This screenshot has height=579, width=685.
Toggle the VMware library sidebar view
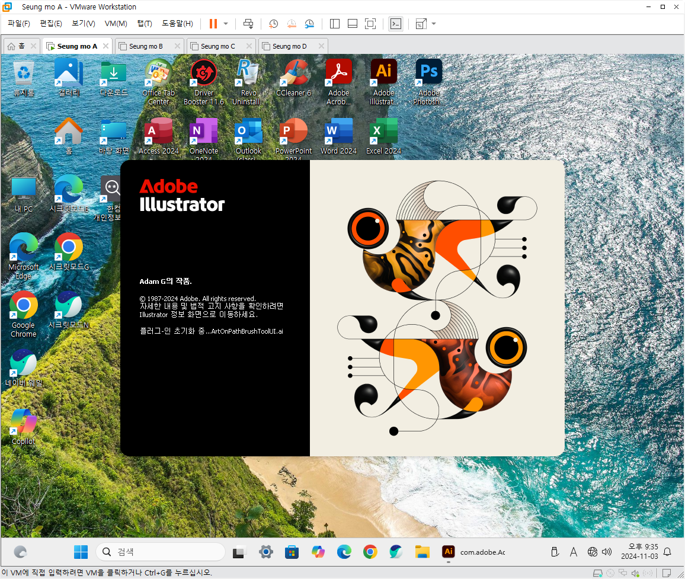click(335, 24)
